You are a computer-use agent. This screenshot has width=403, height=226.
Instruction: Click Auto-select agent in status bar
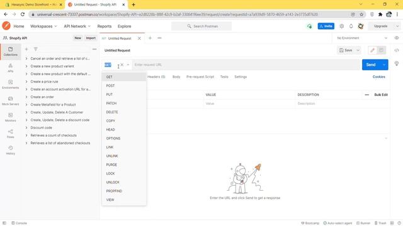(338, 223)
